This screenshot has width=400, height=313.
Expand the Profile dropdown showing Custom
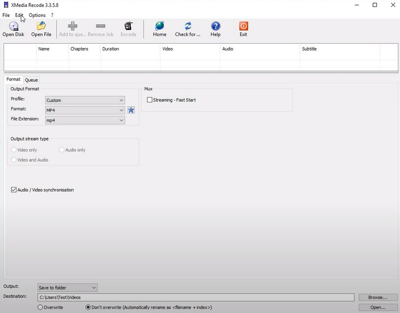85,100
